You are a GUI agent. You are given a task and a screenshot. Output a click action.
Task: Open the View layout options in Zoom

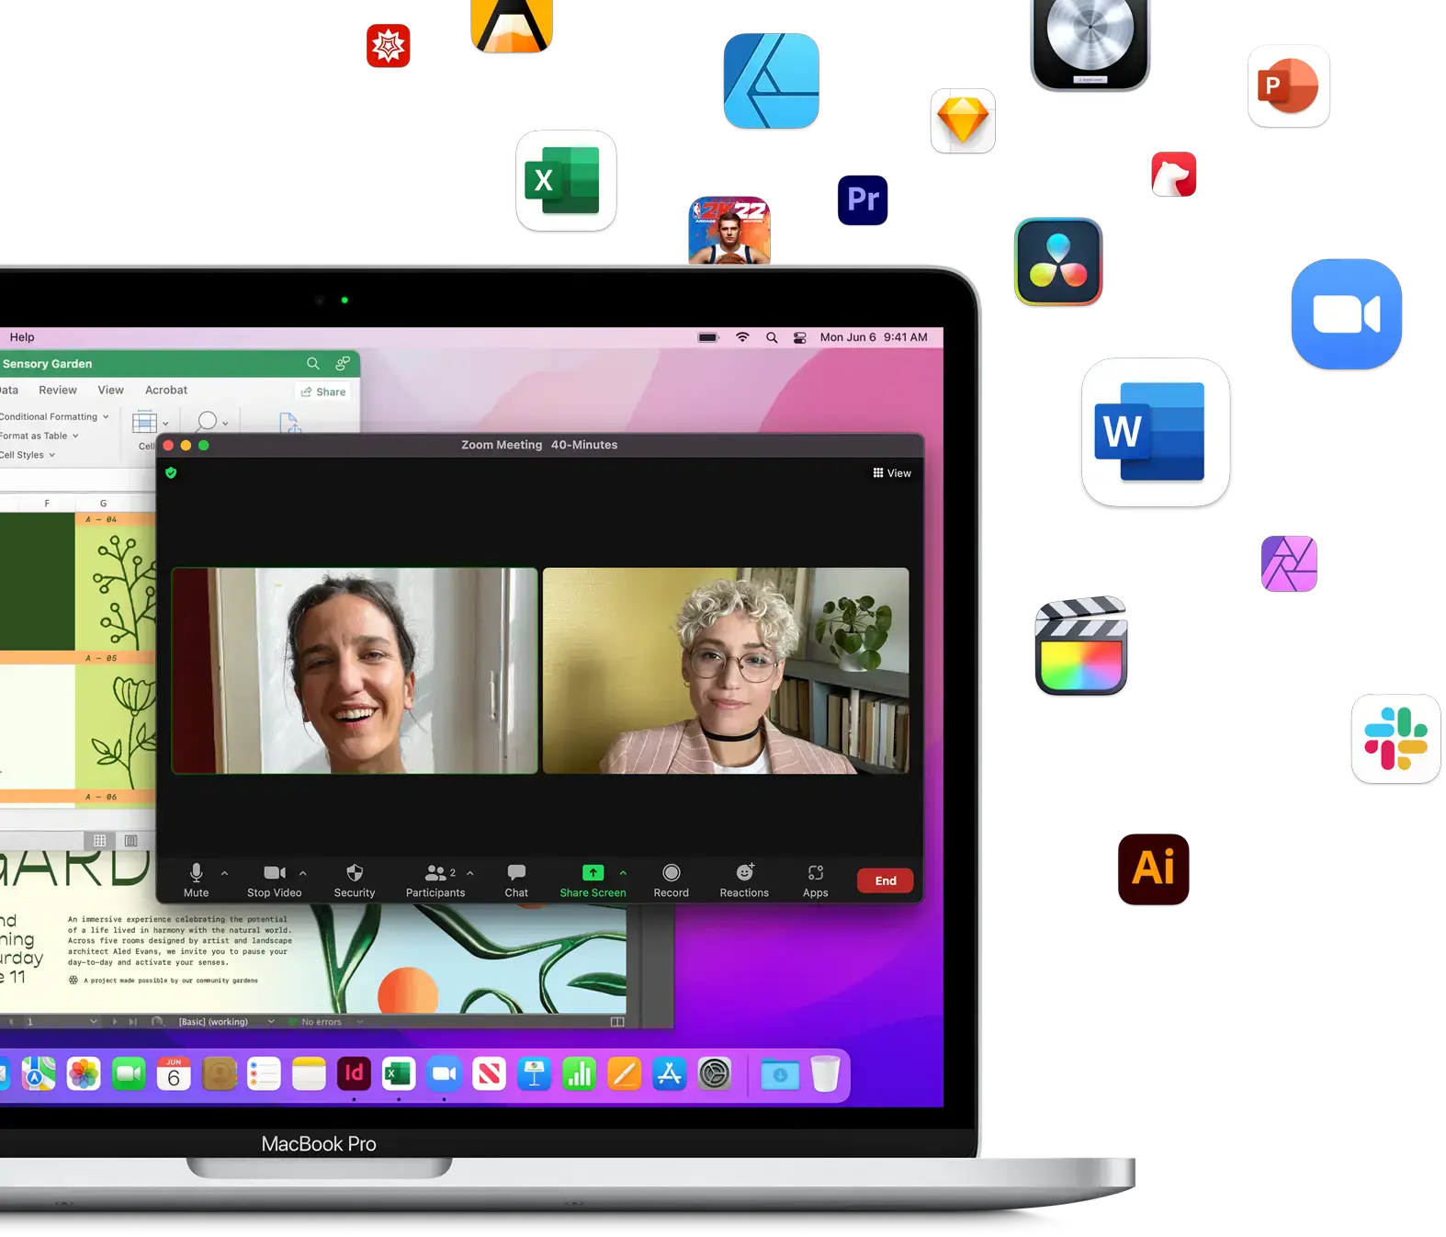pyautogui.click(x=892, y=473)
